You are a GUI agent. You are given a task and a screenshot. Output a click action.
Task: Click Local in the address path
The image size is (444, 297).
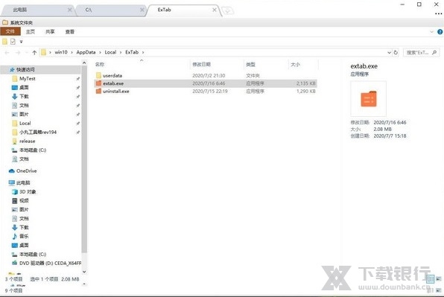point(110,52)
